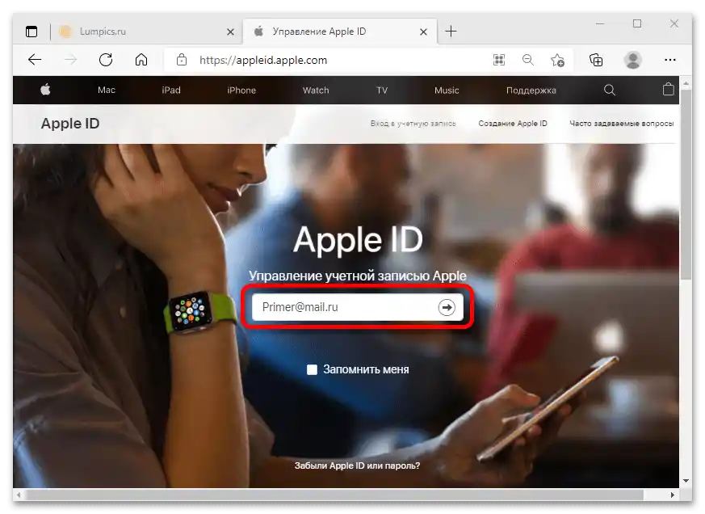Click the zoom out magnifier icon

(528, 60)
